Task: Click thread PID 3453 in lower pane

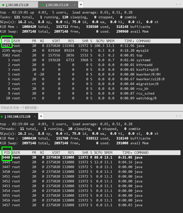Action: [x=6, y=186]
